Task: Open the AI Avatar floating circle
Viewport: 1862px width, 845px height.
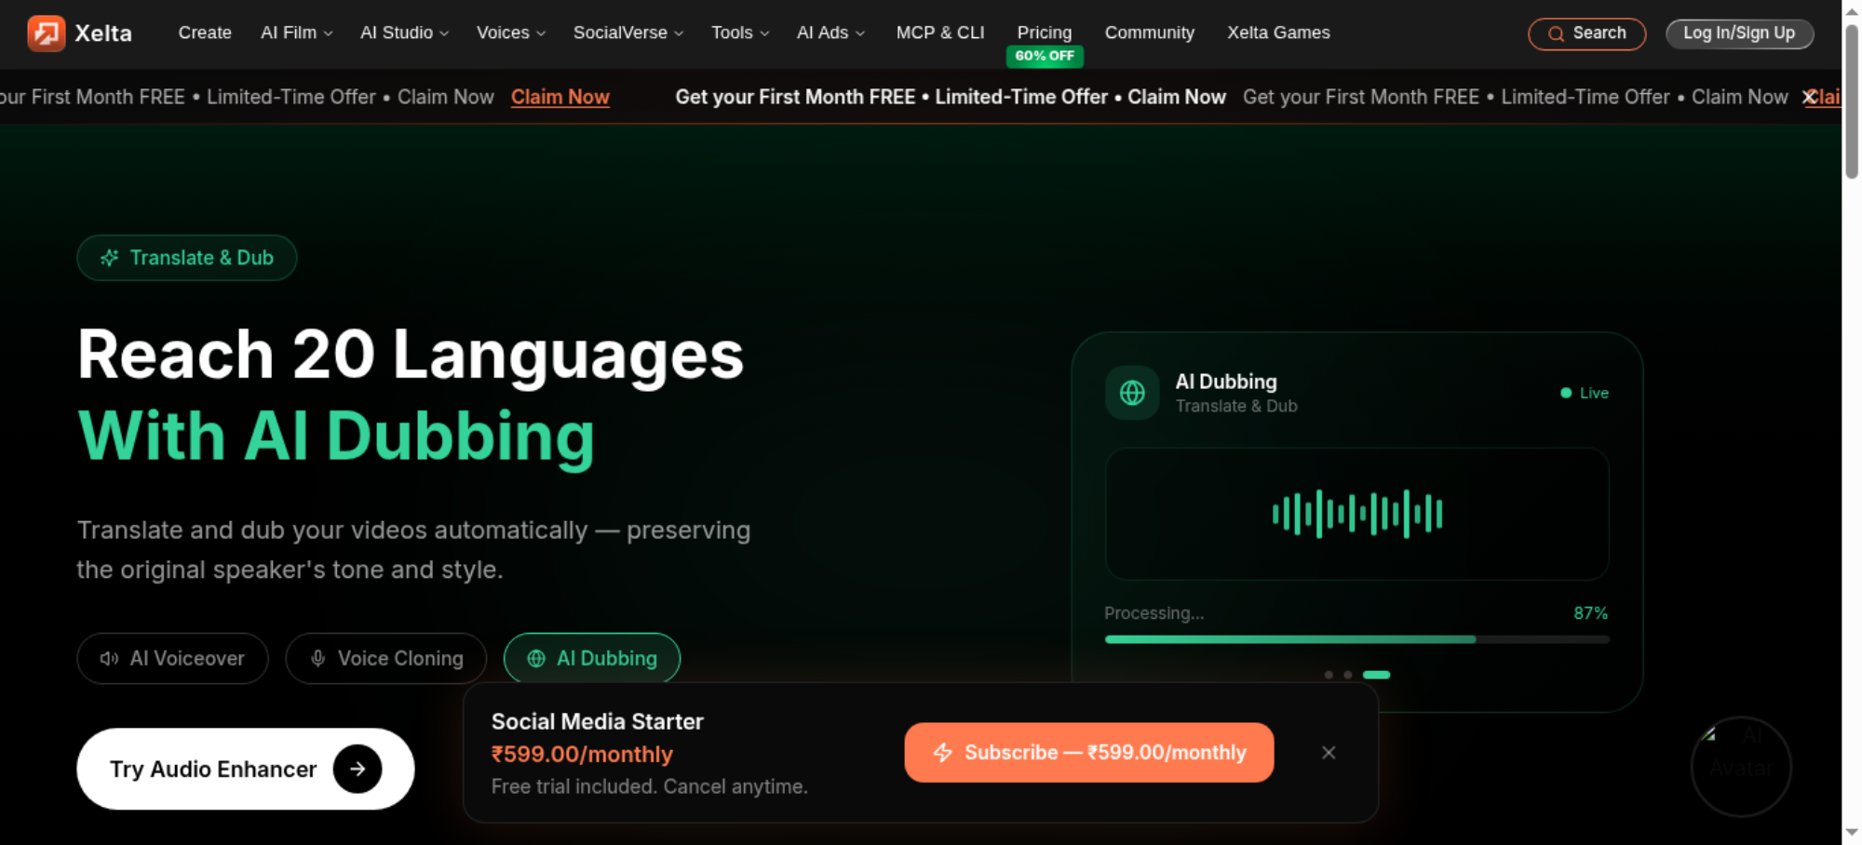Action: 1741,767
